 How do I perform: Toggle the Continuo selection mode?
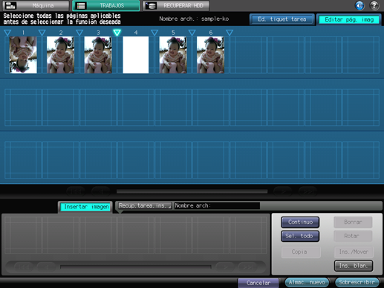point(300,222)
